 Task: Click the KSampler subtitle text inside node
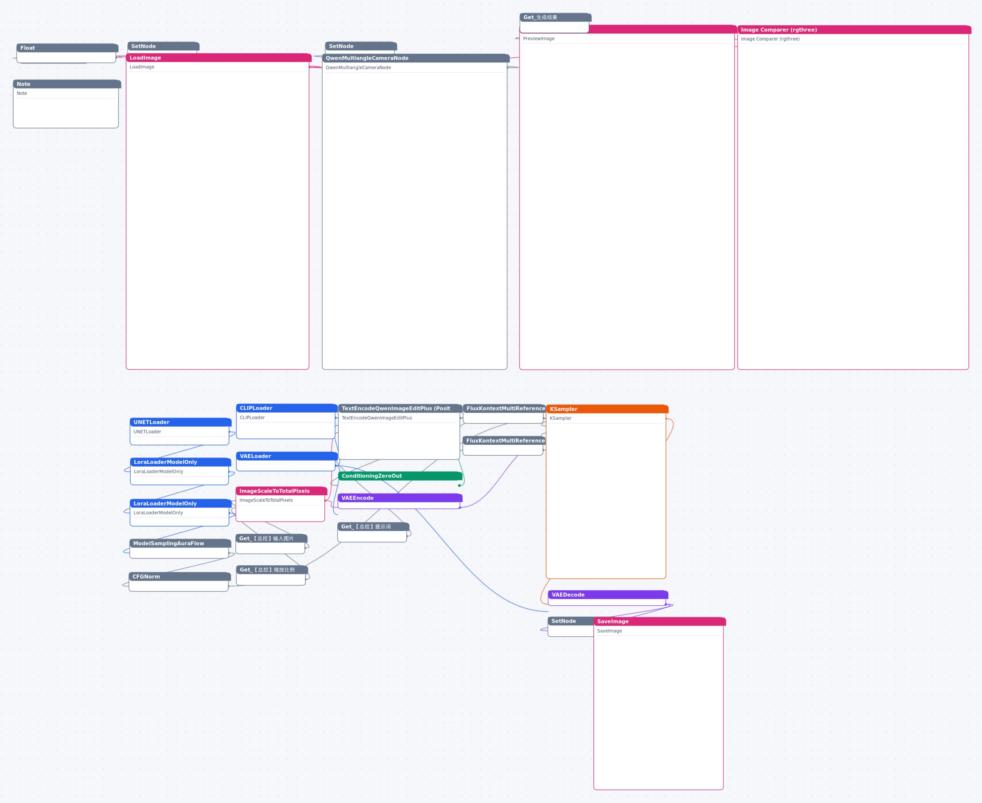pos(560,418)
